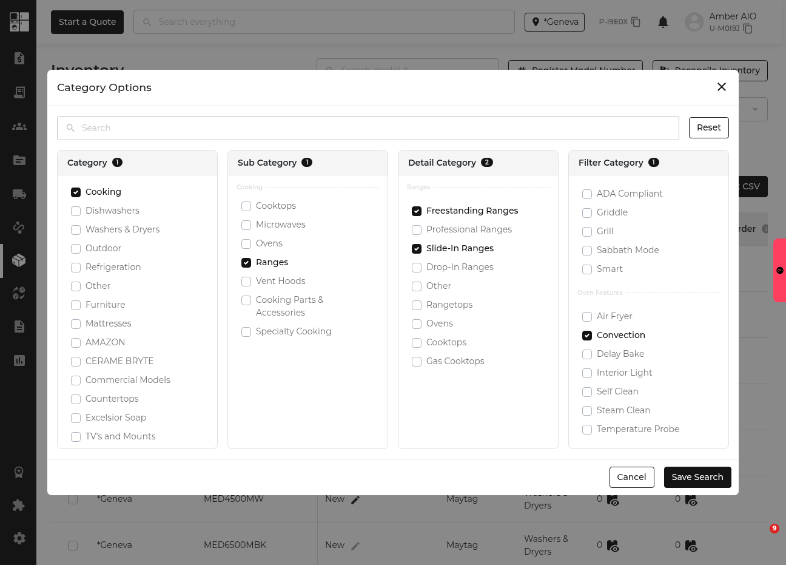The image size is (786, 565).
Task: Click Reset to clear category options
Action: click(x=708, y=127)
